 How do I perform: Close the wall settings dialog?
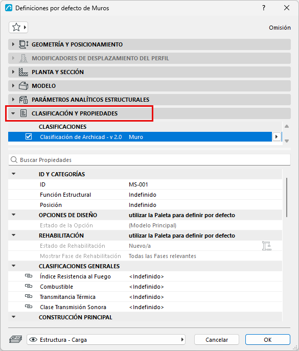coord(287,8)
